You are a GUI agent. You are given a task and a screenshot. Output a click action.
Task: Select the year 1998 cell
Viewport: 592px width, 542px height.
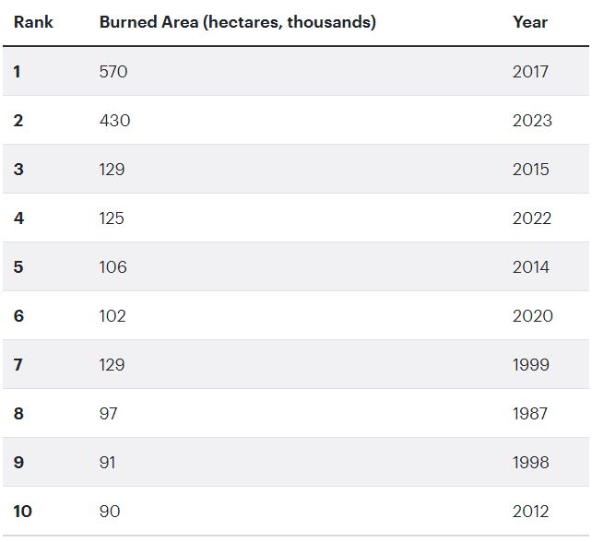point(530,463)
